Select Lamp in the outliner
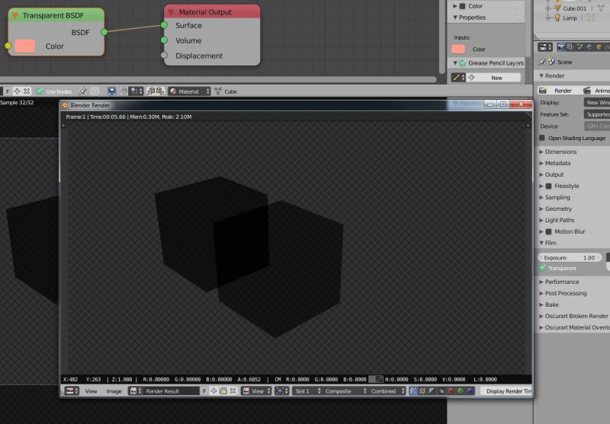Screen dimensions: 610x424 [x=570, y=18]
